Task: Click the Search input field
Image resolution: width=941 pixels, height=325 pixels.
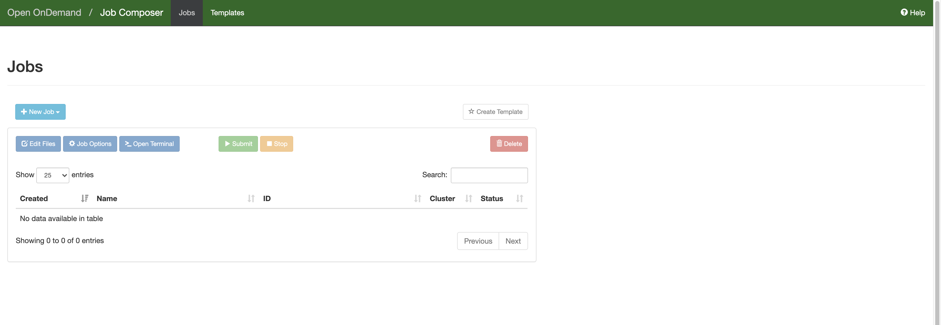Action: [x=489, y=175]
